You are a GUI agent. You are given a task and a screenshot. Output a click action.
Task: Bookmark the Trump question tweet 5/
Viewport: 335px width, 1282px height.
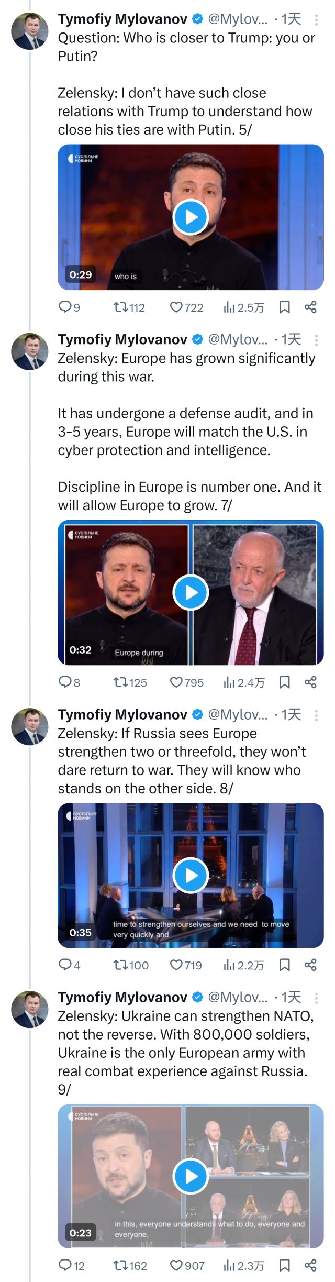(285, 307)
